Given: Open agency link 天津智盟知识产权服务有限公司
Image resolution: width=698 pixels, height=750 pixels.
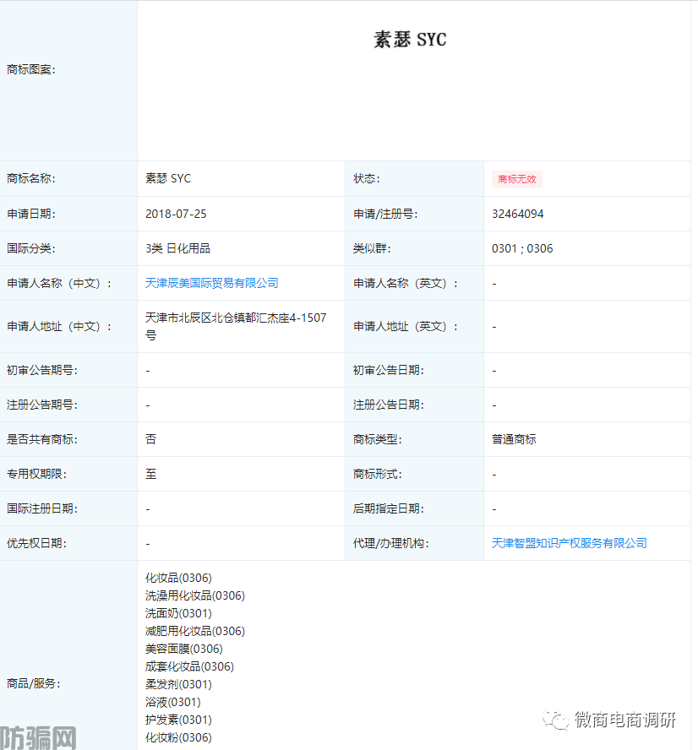Looking at the screenshot, I should click(x=569, y=543).
